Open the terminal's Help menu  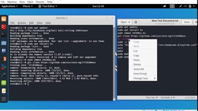pos(48,23)
